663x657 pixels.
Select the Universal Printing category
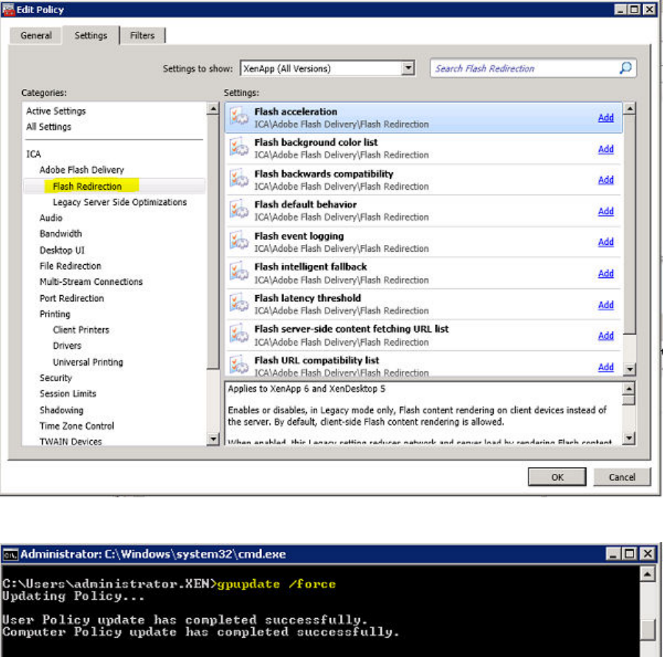(x=88, y=362)
